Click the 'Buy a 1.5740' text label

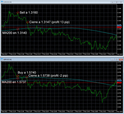[x=27, y=73]
